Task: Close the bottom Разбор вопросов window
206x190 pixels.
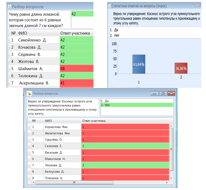Action: (171, 94)
